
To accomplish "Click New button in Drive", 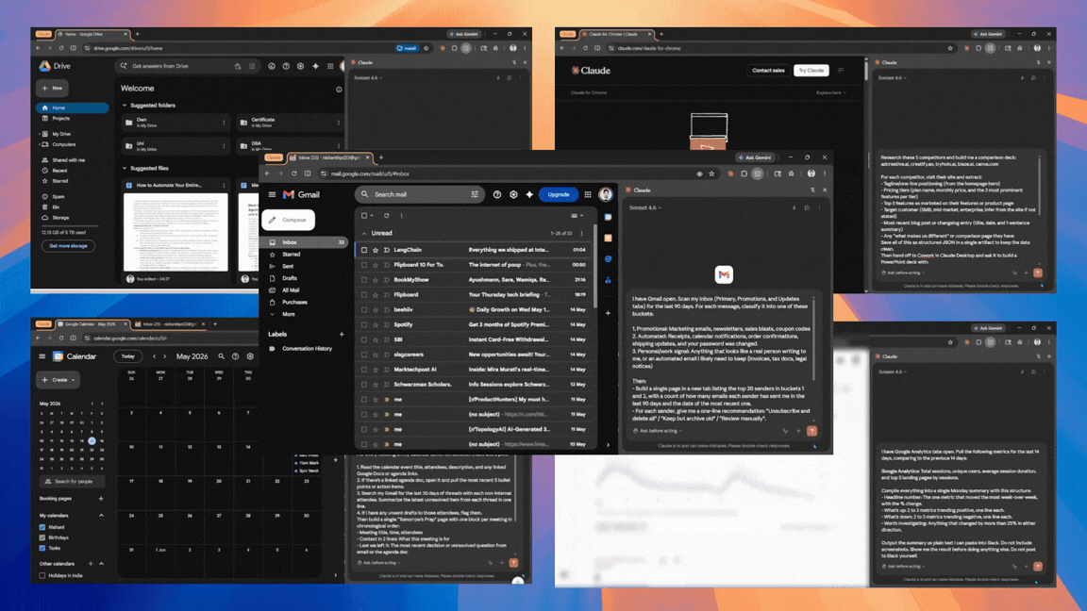I will click(x=52, y=89).
